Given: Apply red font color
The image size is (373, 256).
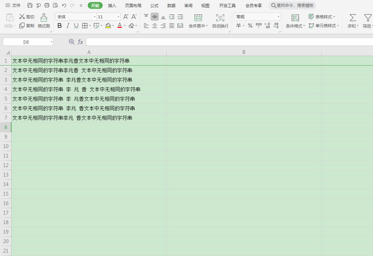Looking at the screenshot, I should click(120, 25).
